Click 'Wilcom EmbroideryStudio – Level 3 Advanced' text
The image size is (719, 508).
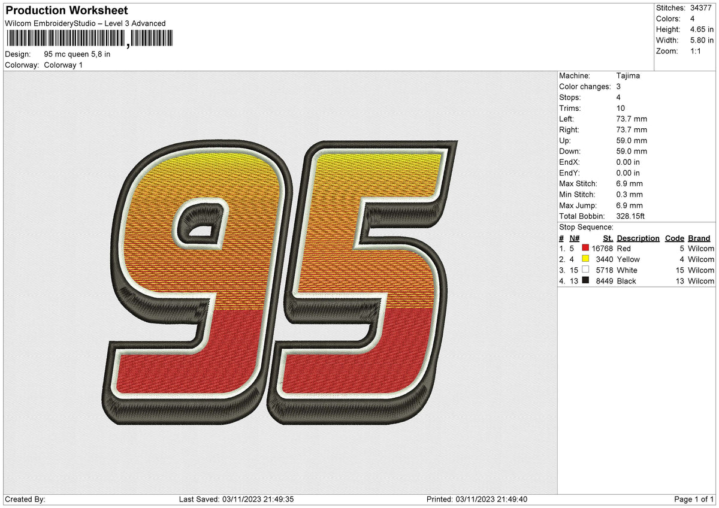(x=85, y=23)
